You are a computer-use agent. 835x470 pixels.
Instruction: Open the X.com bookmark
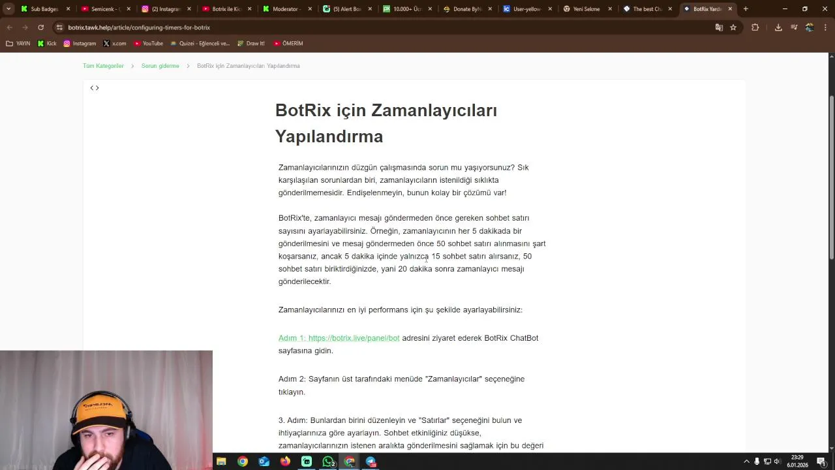click(x=115, y=43)
